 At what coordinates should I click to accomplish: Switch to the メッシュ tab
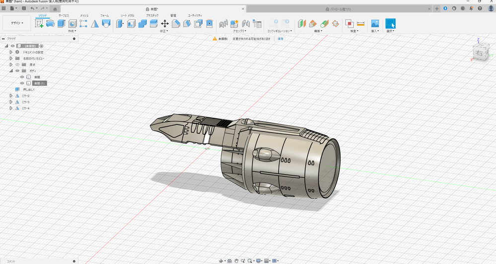84,15
